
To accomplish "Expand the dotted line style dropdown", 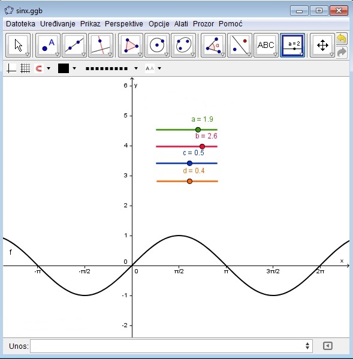I will (136, 68).
